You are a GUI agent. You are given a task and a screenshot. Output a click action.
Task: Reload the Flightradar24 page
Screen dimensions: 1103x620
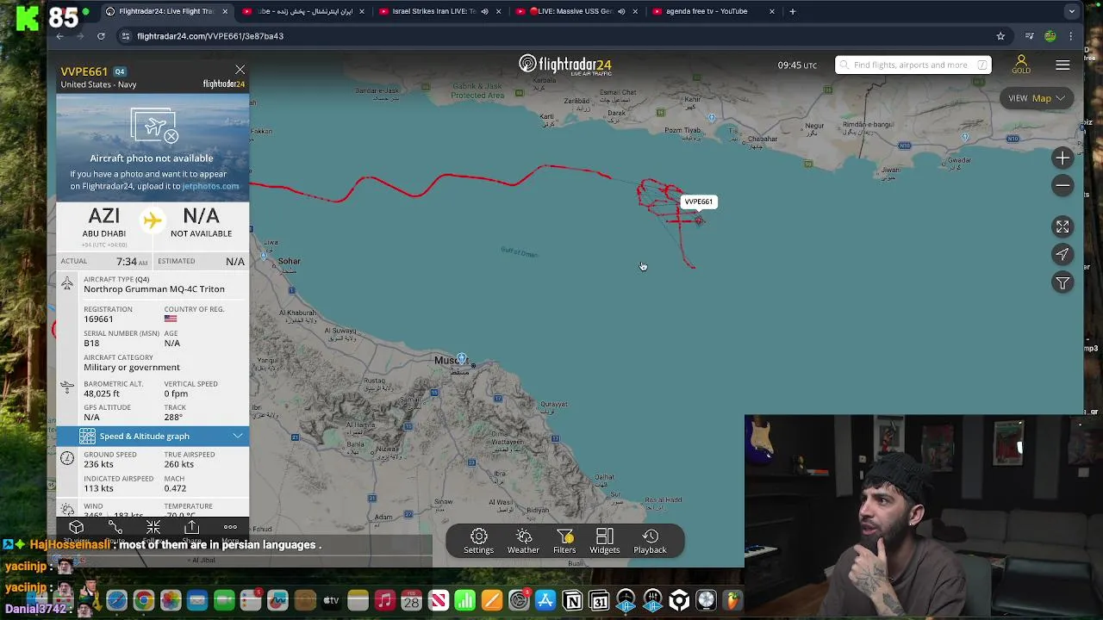pos(101,36)
